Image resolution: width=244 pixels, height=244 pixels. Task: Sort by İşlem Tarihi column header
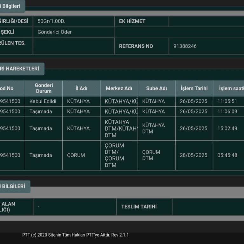(x=194, y=88)
